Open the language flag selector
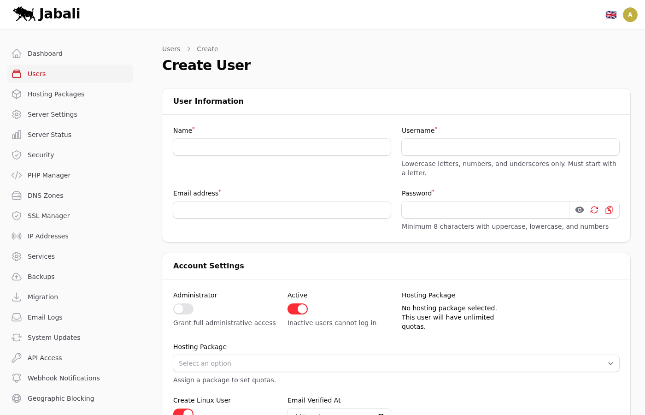 click(x=611, y=15)
